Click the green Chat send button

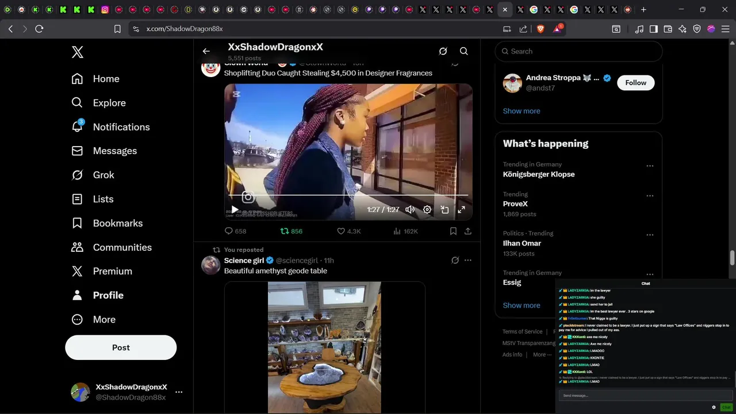726,407
